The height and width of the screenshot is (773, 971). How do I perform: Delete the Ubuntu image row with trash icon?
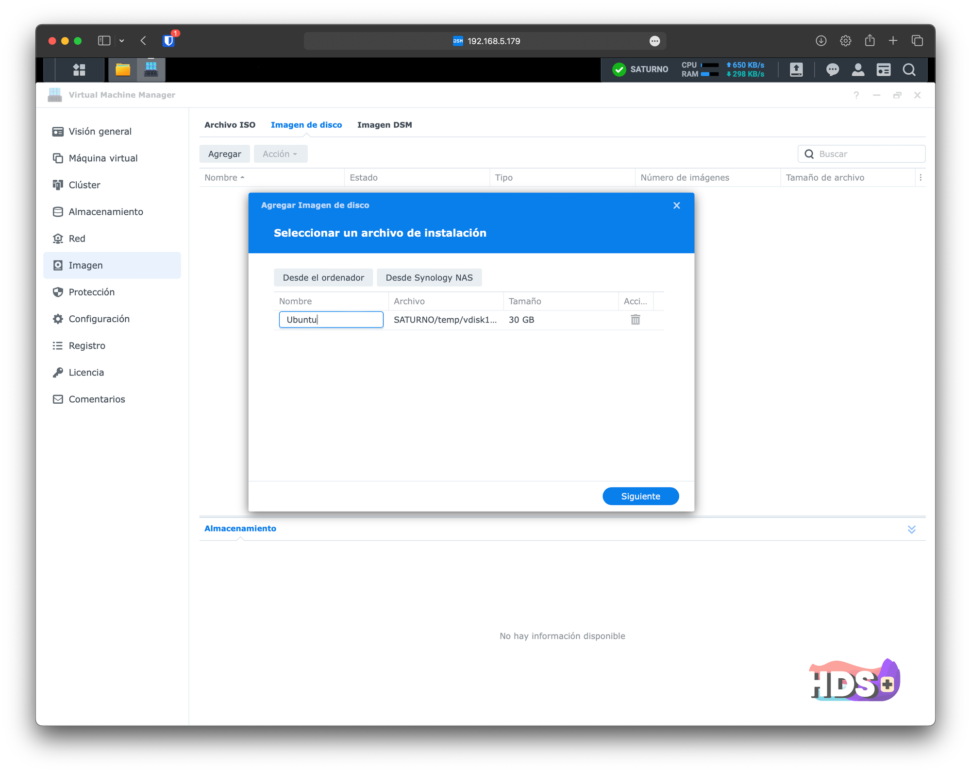click(x=635, y=320)
